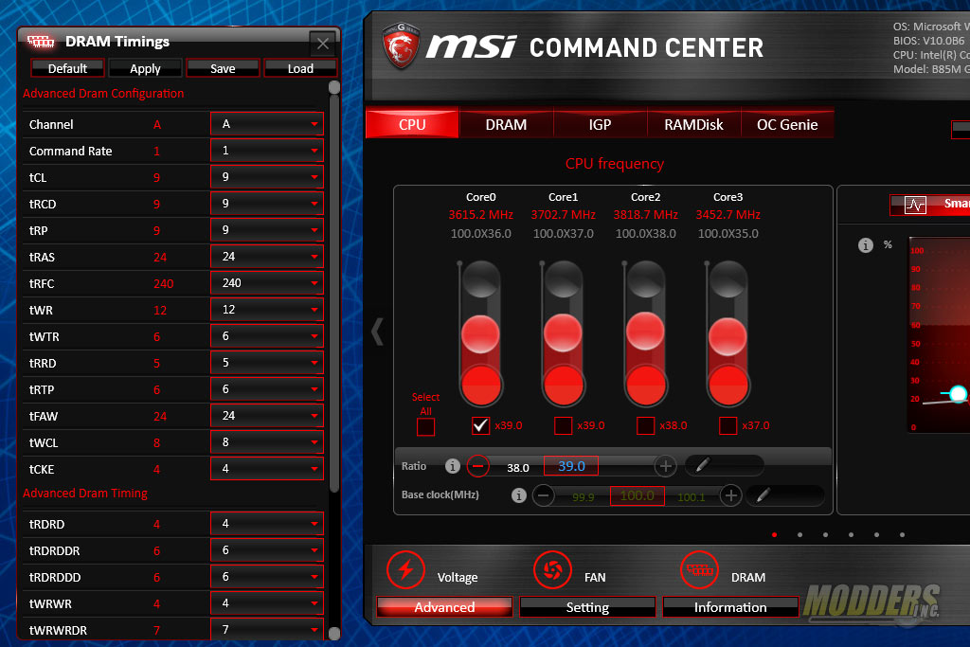The height and width of the screenshot is (647, 970).
Task: Open the tWRWRDR dropdown
Action: (266, 629)
